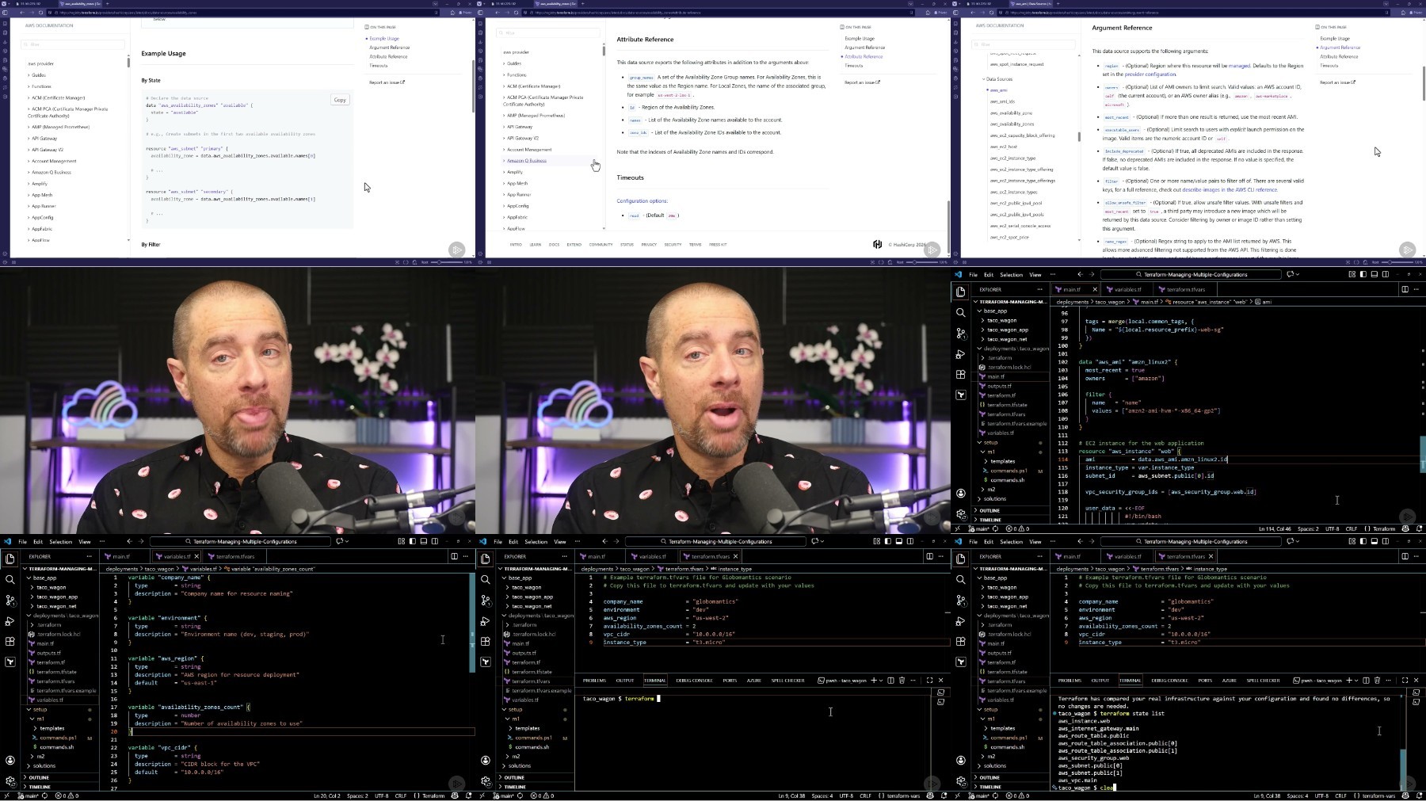Toggle bottom panel in window with empty terraform prompt
Screen dimensions: 1426x801
[x=898, y=541]
